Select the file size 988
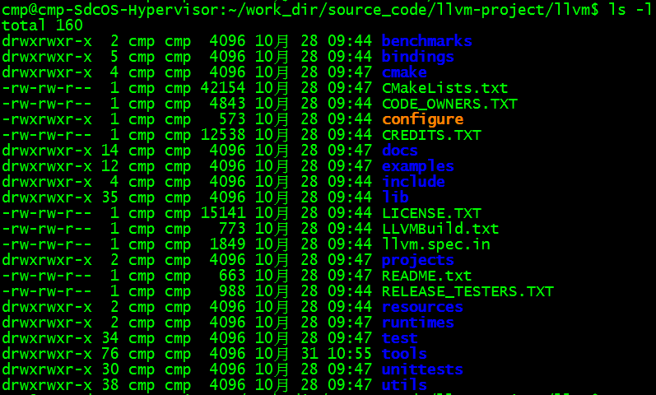The height and width of the screenshot is (395, 656). pos(232,291)
